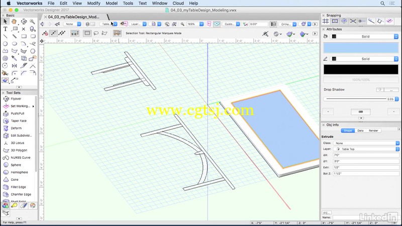Open the File menu
Viewport: 402px width, 226px height.
(x=51, y=4)
